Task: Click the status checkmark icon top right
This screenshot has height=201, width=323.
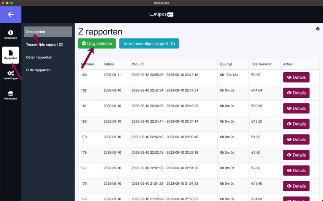Action: [318, 29]
